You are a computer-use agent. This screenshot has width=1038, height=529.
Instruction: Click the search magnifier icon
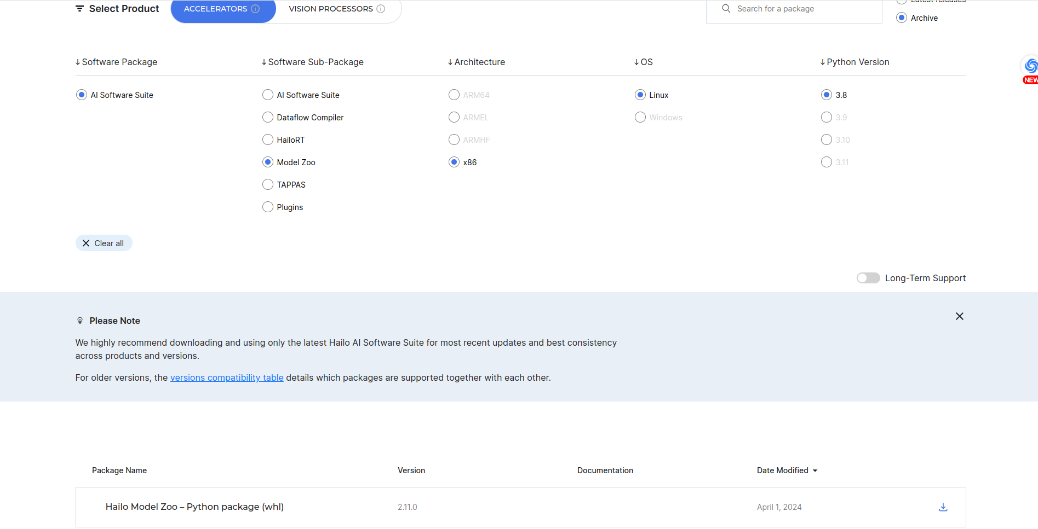pyautogui.click(x=726, y=9)
